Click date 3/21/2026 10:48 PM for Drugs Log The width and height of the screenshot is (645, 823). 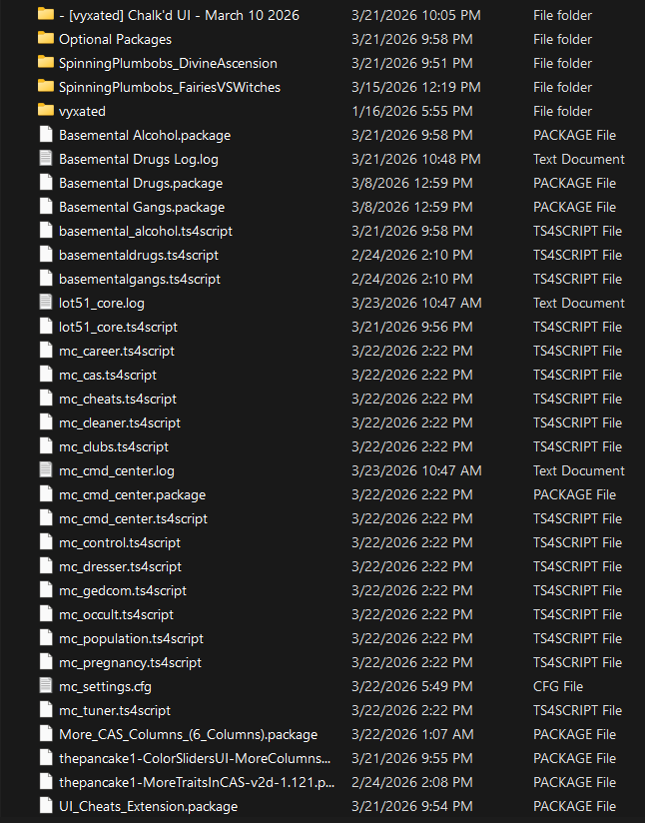click(416, 159)
